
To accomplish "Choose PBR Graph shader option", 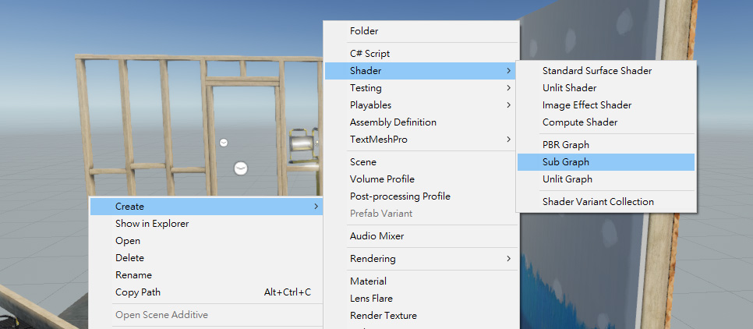I will [x=566, y=145].
